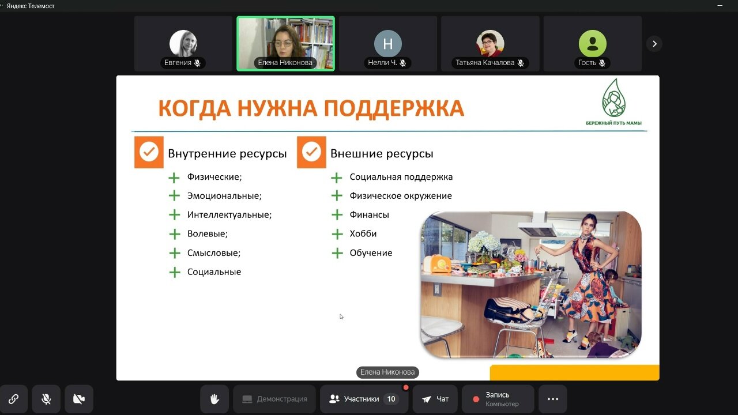
Task: Click the kitchen photo on the shared slide
Action: click(530, 284)
